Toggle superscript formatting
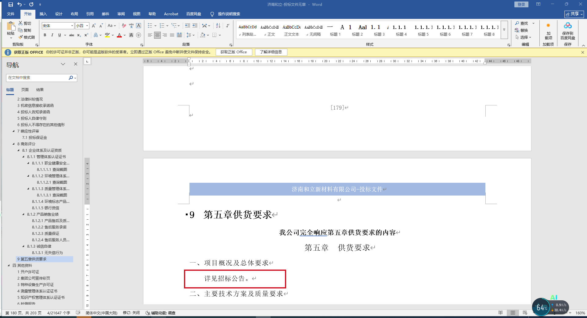This screenshot has height=318, width=587. (86, 35)
